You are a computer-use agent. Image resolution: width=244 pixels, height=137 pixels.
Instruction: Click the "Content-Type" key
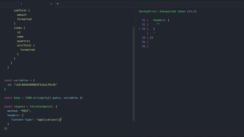point(22,119)
